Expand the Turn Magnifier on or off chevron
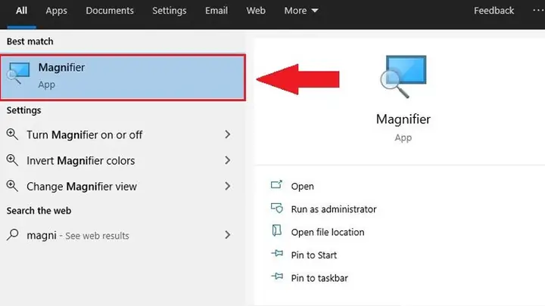Image resolution: width=545 pixels, height=306 pixels. pos(228,134)
